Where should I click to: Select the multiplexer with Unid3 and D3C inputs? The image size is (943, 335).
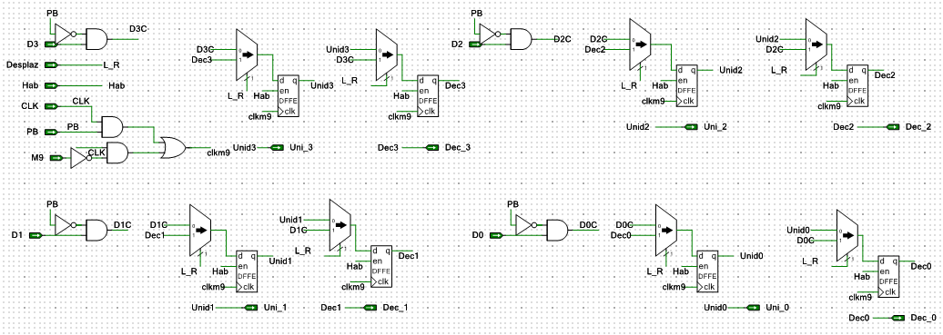click(387, 54)
